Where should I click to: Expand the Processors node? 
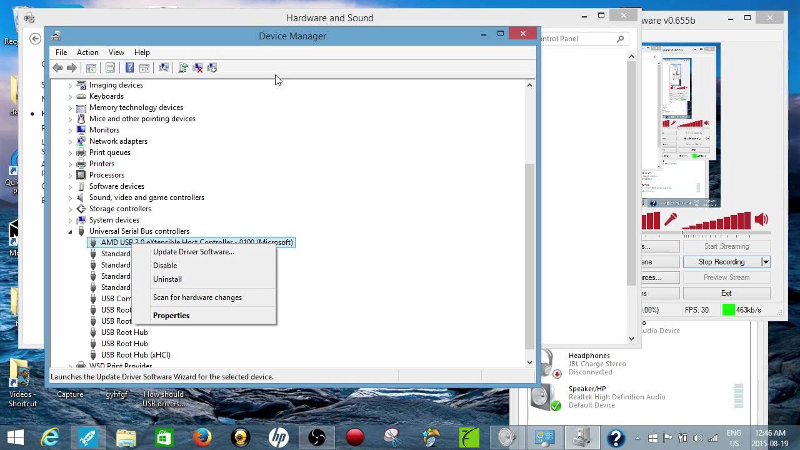tap(71, 176)
